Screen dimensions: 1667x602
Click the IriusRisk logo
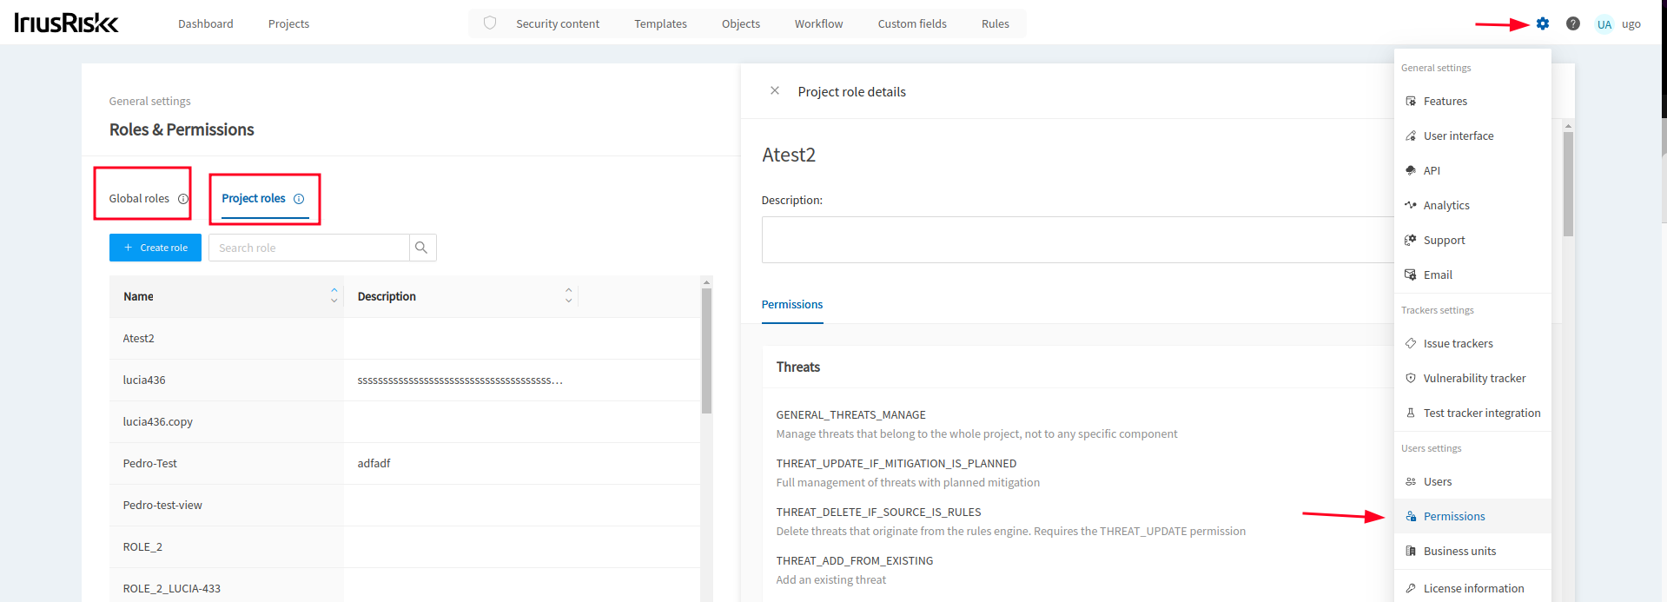(66, 23)
